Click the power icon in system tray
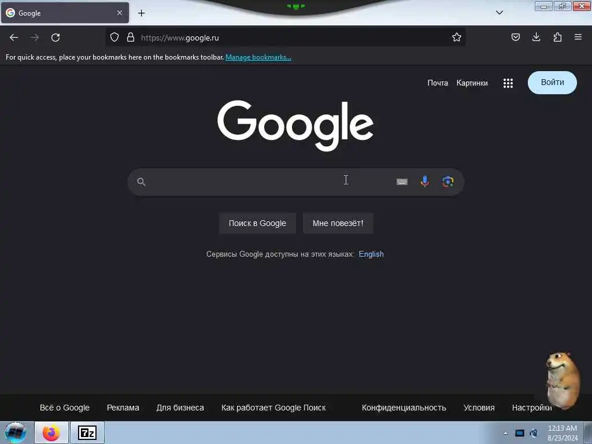Image resolution: width=592 pixels, height=444 pixels. pyautogui.click(x=534, y=433)
